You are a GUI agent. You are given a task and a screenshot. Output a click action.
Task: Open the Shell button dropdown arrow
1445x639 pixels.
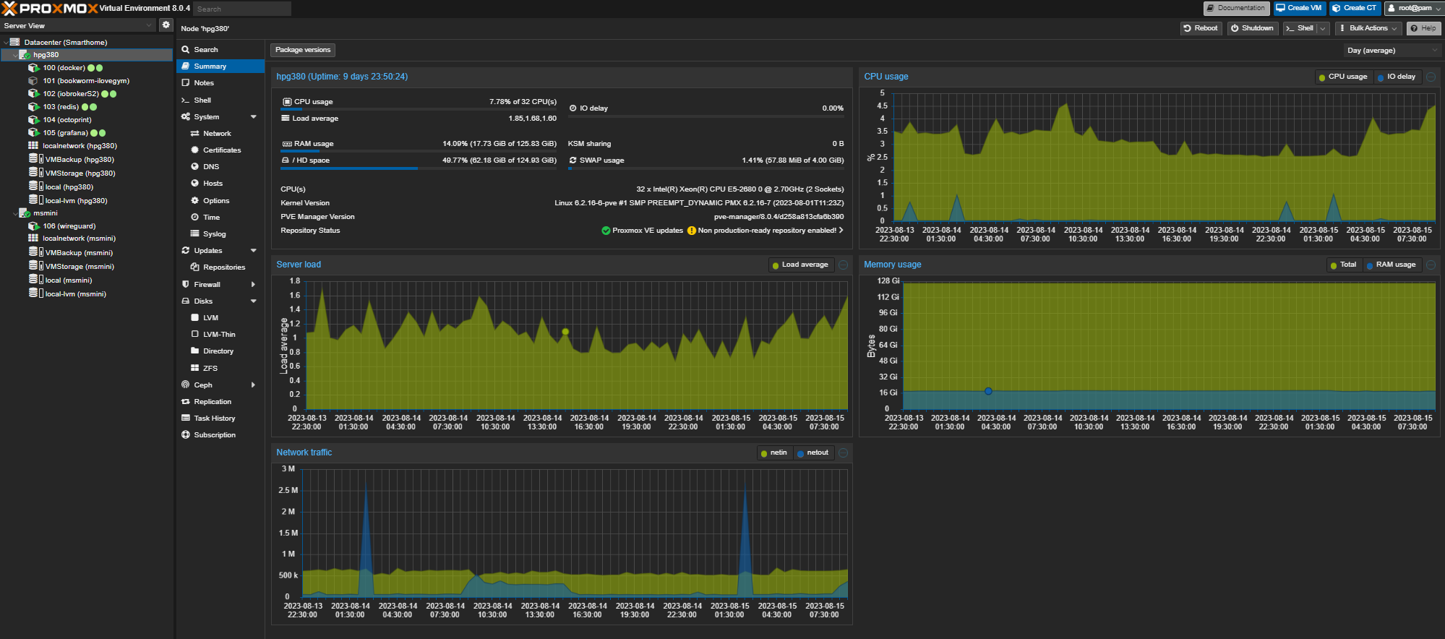1323,28
